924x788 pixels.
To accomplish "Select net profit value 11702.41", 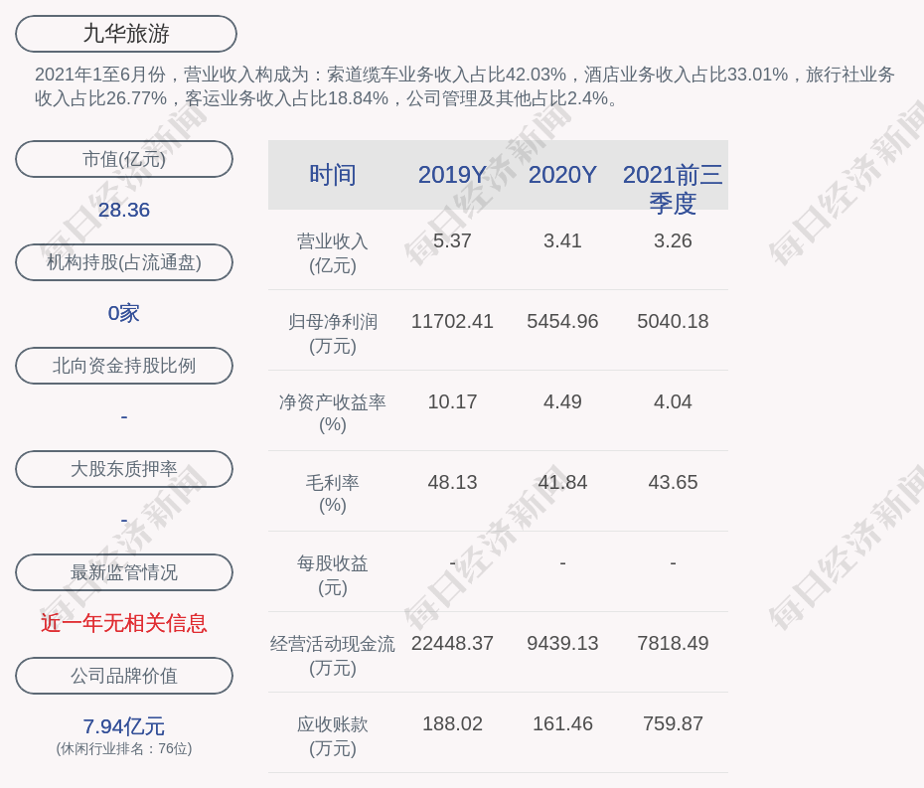I will click(452, 321).
